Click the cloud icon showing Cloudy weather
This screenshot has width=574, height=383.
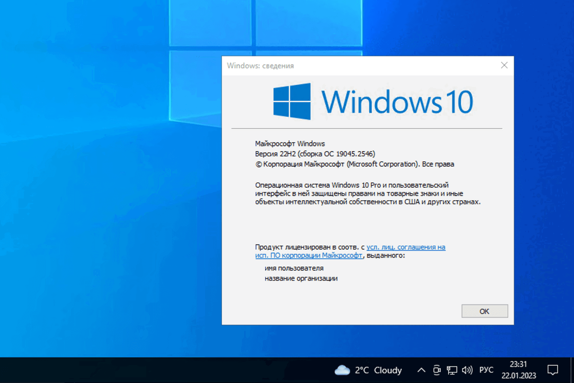pyautogui.click(x=342, y=370)
